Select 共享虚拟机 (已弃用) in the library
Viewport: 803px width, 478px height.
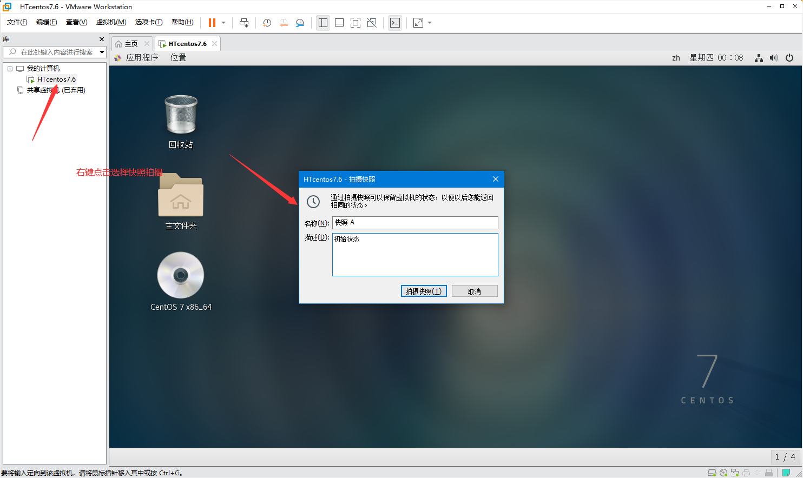click(56, 90)
